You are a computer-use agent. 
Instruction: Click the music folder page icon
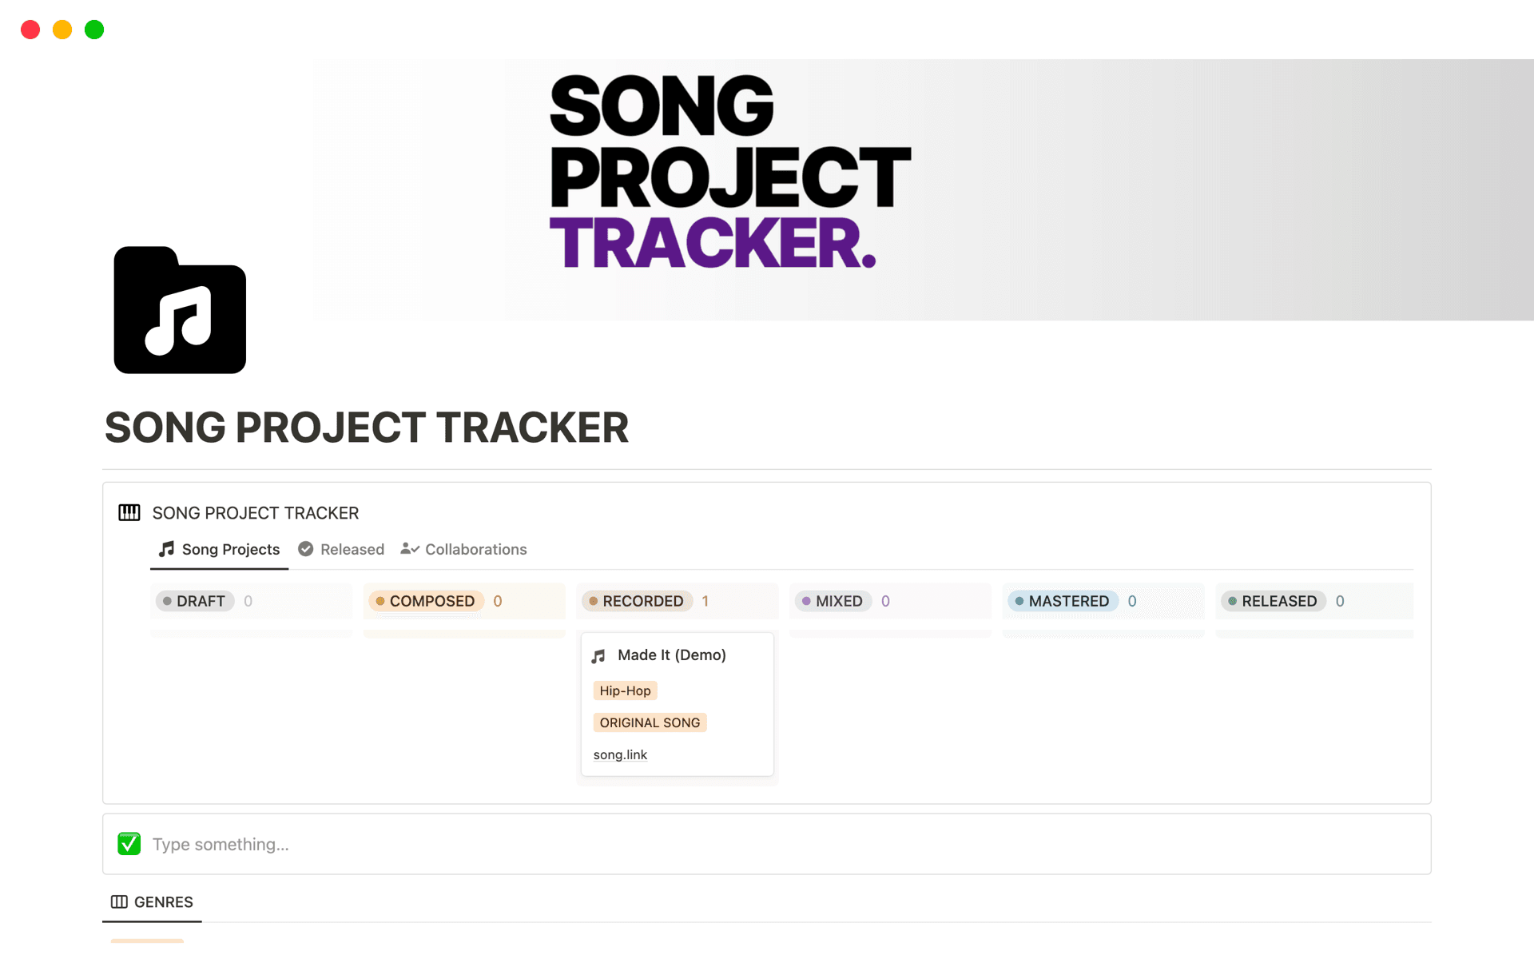point(180,310)
